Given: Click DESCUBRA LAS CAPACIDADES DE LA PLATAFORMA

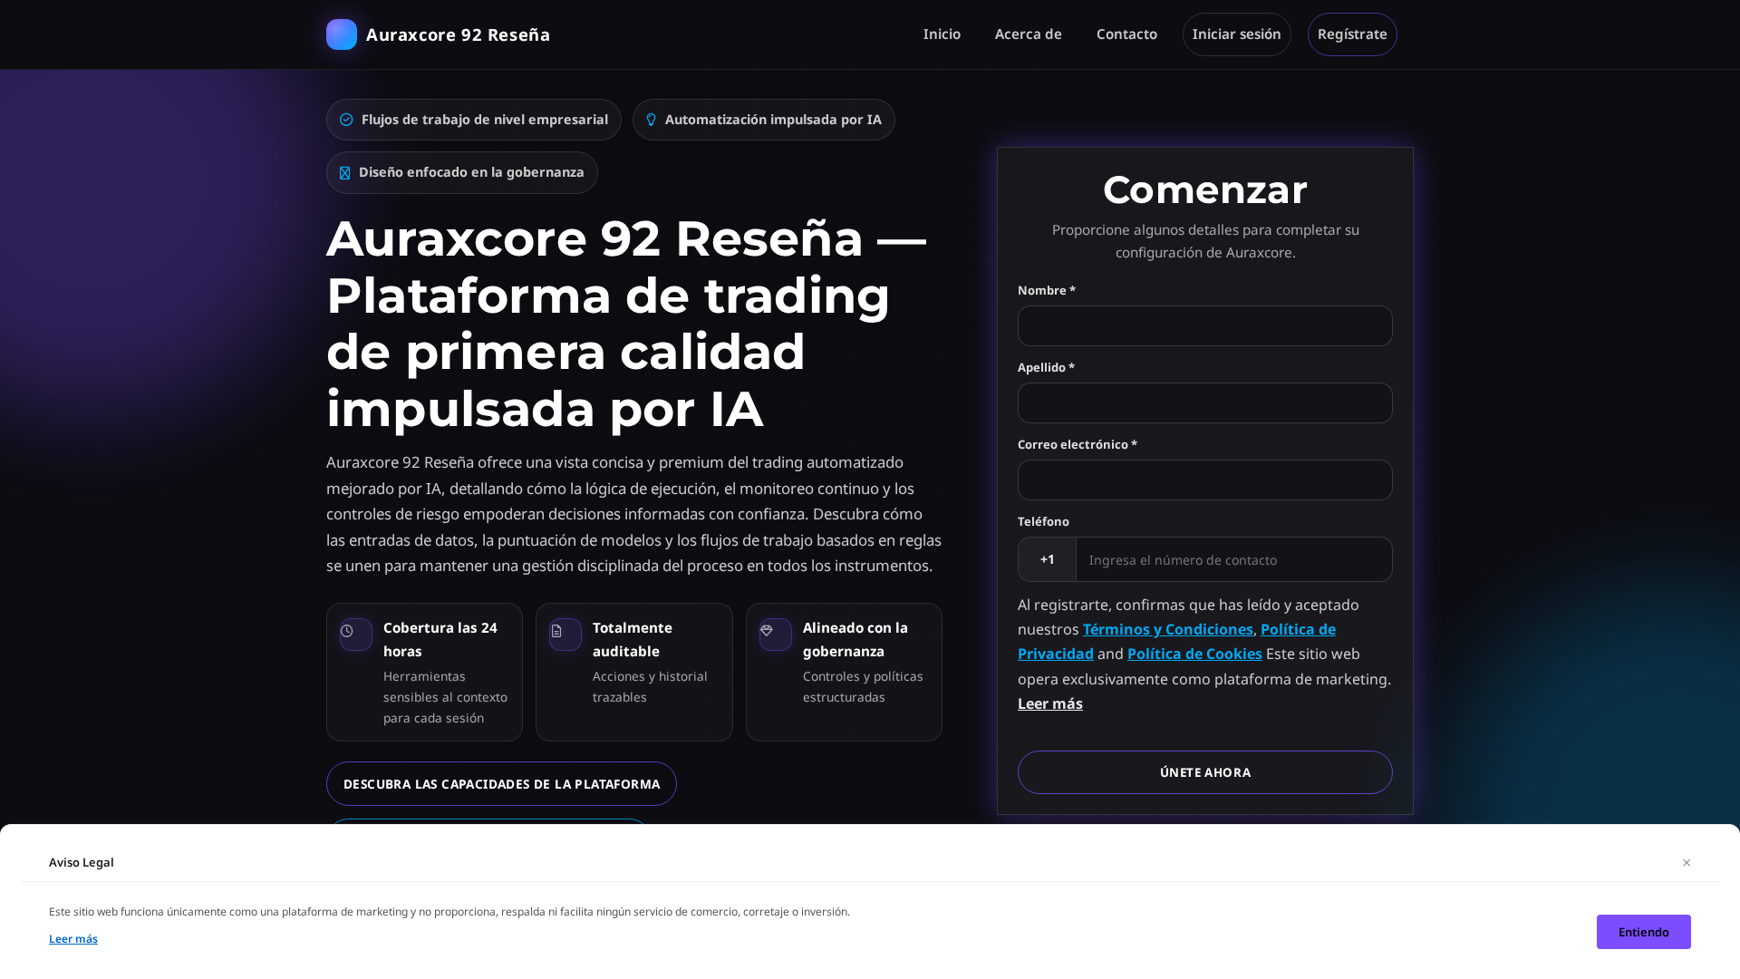Looking at the screenshot, I should click(x=501, y=783).
